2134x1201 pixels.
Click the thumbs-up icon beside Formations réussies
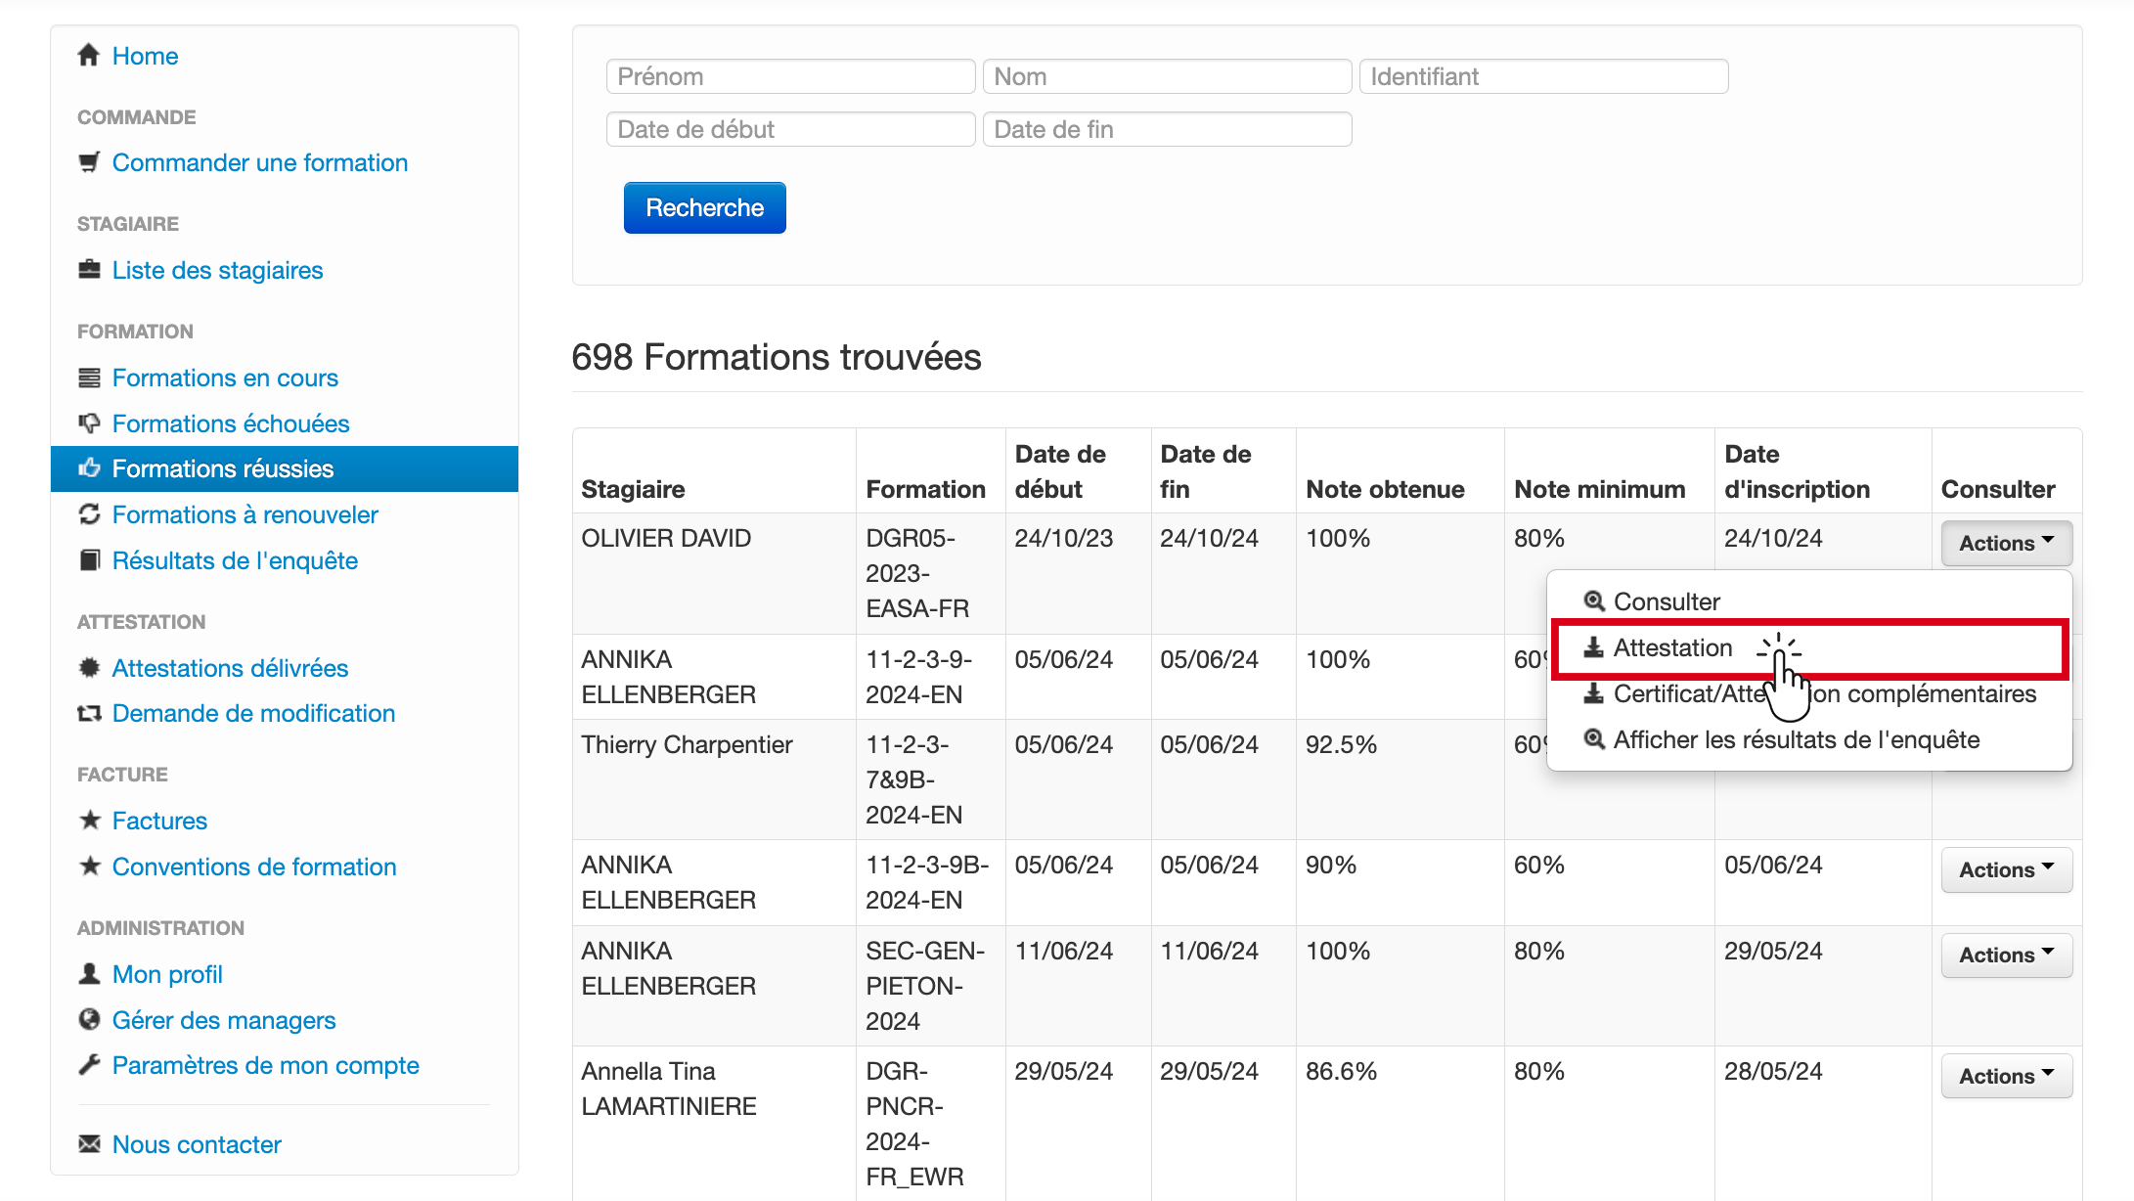89,467
